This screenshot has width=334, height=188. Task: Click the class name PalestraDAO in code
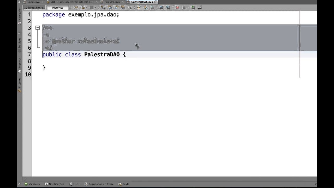click(102, 54)
